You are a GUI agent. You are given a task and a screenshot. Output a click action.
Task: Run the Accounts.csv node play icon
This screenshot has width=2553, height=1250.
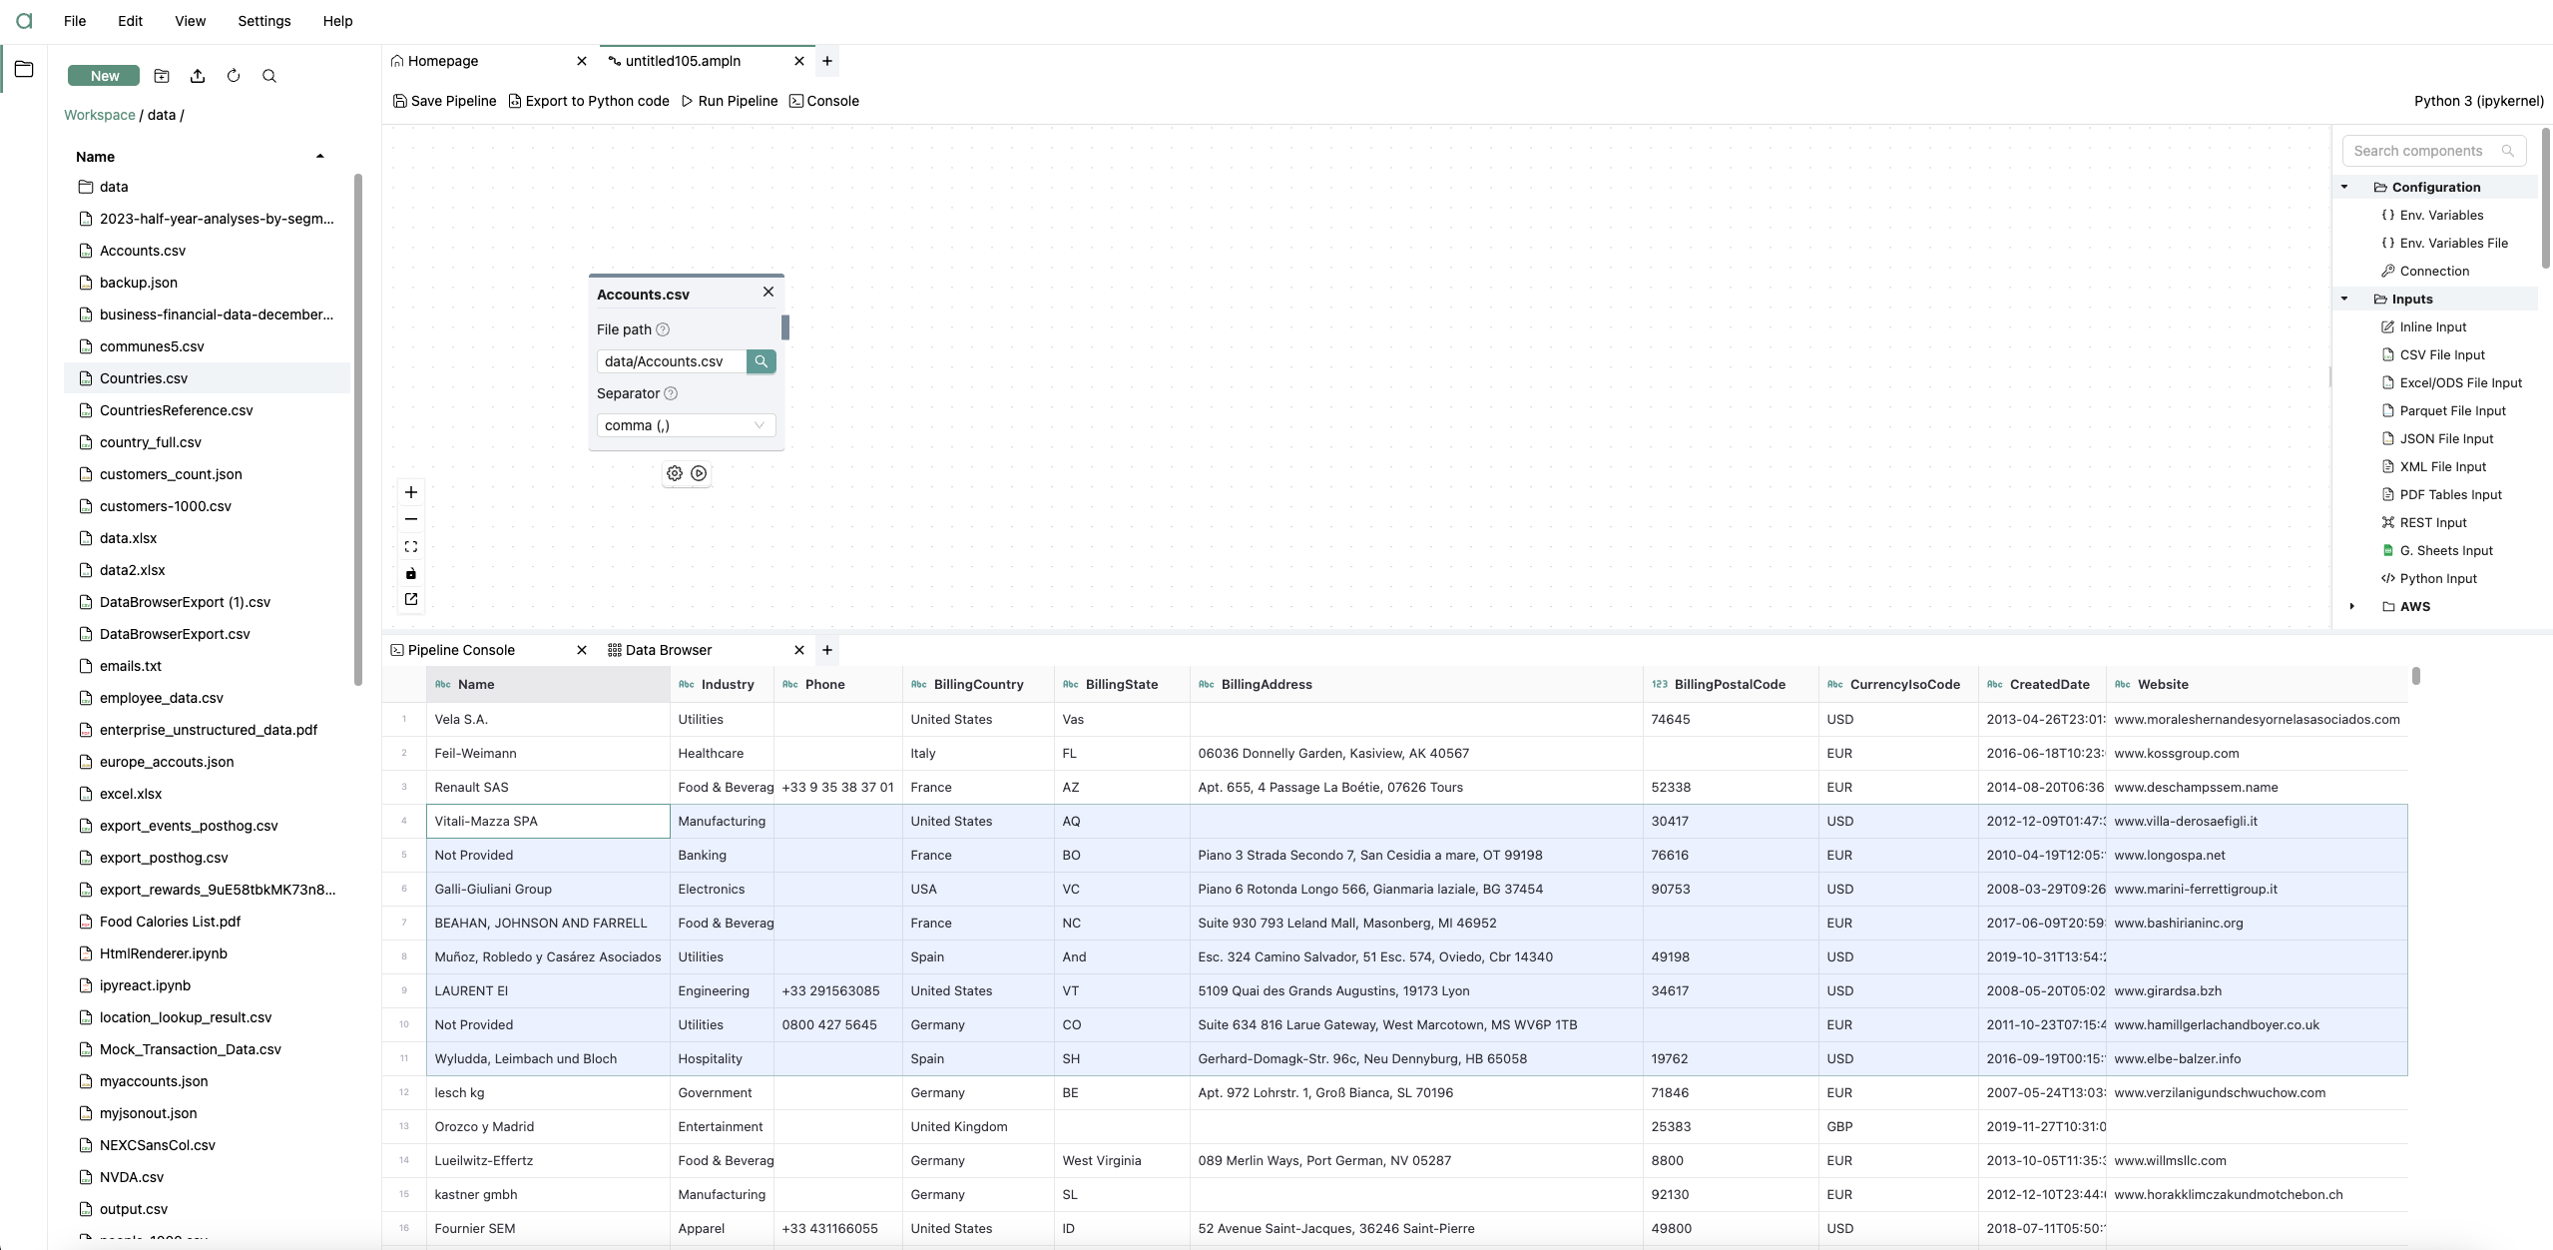click(699, 473)
